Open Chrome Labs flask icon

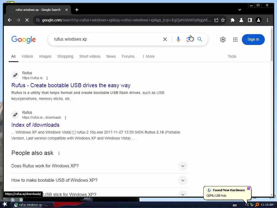pyautogui.click(x=241, y=20)
